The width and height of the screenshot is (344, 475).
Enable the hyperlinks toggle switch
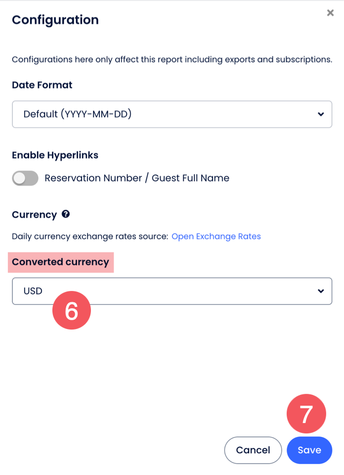(25, 178)
